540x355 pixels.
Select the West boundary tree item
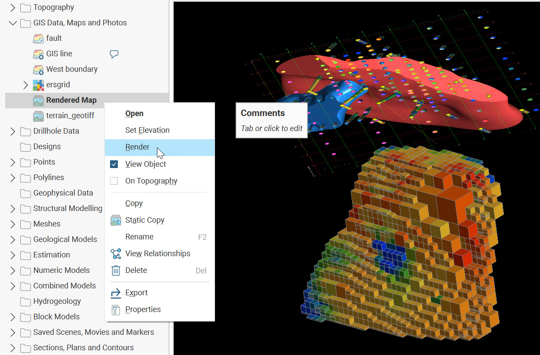point(72,69)
